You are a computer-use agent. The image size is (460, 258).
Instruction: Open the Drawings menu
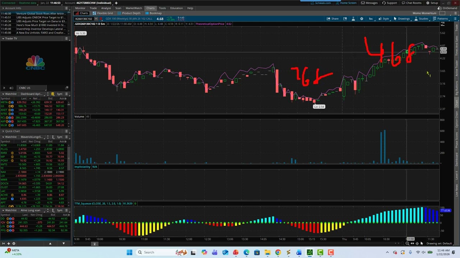click(401, 19)
